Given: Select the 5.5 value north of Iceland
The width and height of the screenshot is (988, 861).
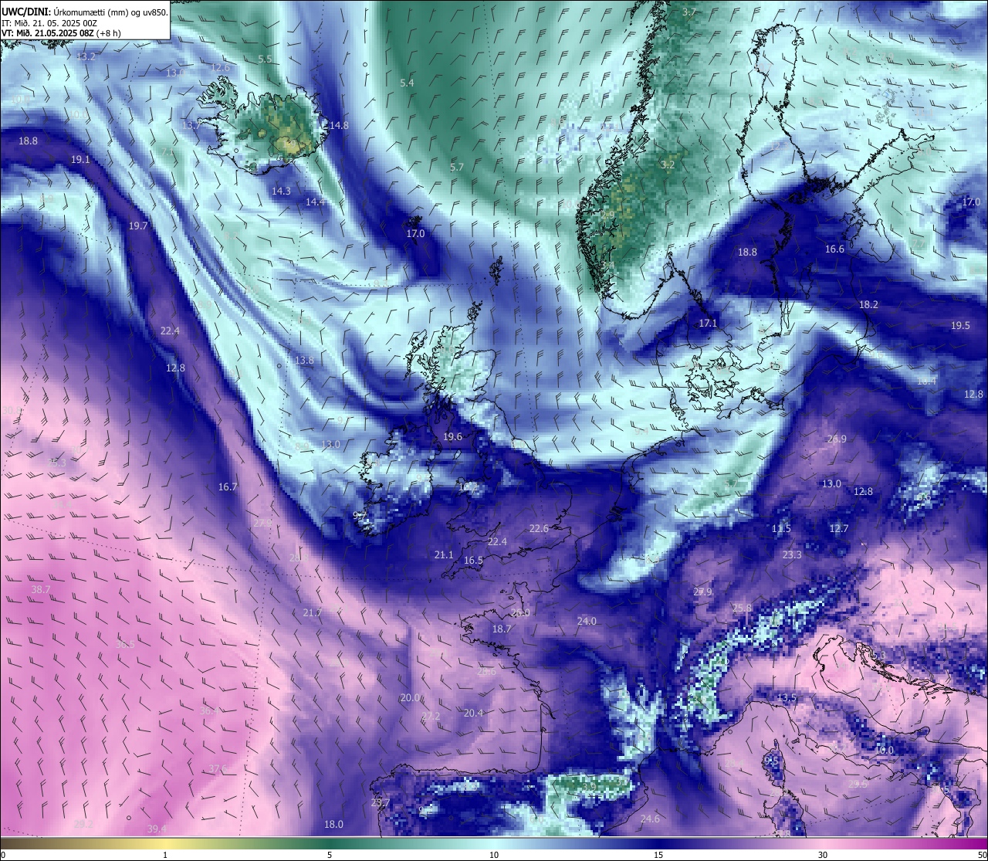Looking at the screenshot, I should (x=265, y=59).
